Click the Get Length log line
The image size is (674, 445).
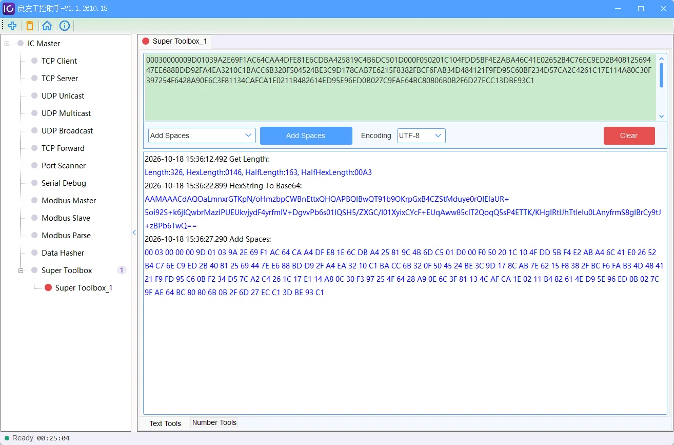(207, 159)
